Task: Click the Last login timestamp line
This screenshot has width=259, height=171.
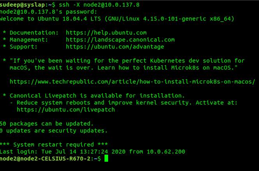Action: tap(92, 152)
